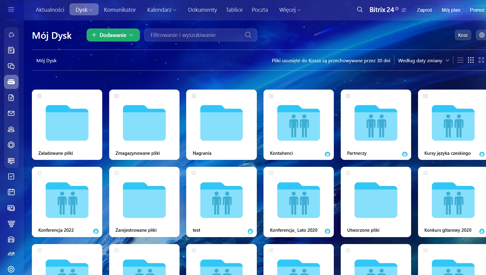
Task: Go to the Komunikator tab
Action: [120, 10]
